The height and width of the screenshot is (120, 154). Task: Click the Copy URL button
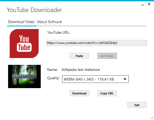pos(107,93)
